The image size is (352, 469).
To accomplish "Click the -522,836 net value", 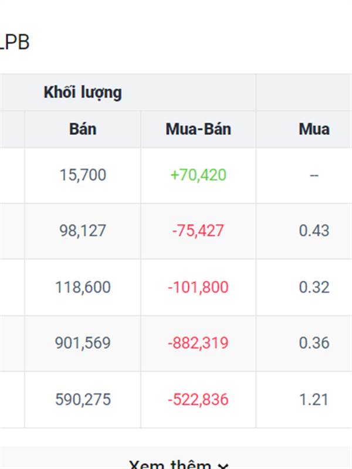I will click(198, 400).
